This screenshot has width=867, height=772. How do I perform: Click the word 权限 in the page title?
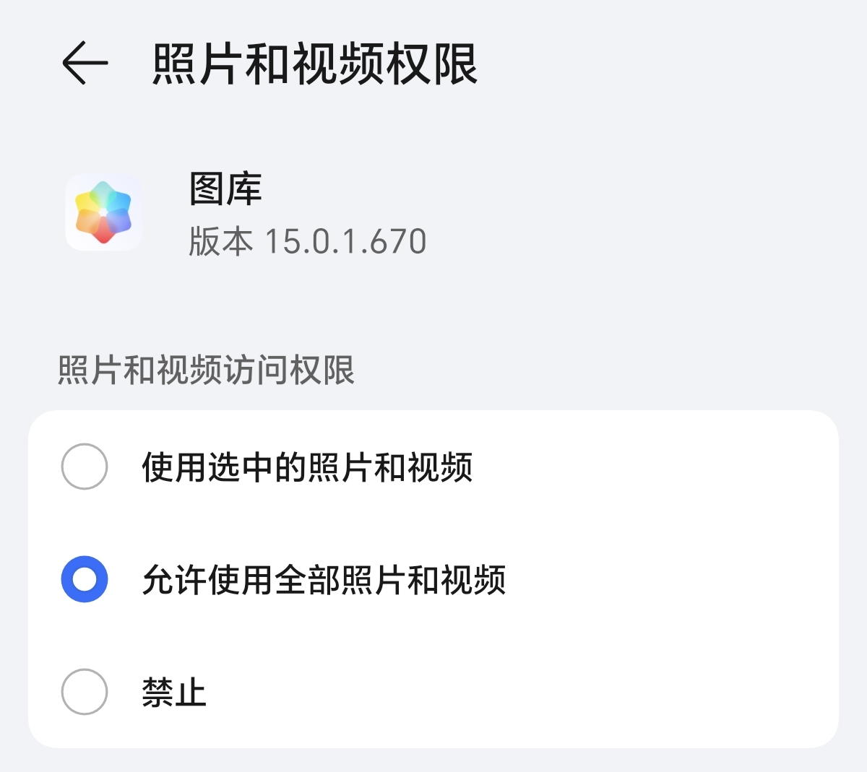point(432,64)
